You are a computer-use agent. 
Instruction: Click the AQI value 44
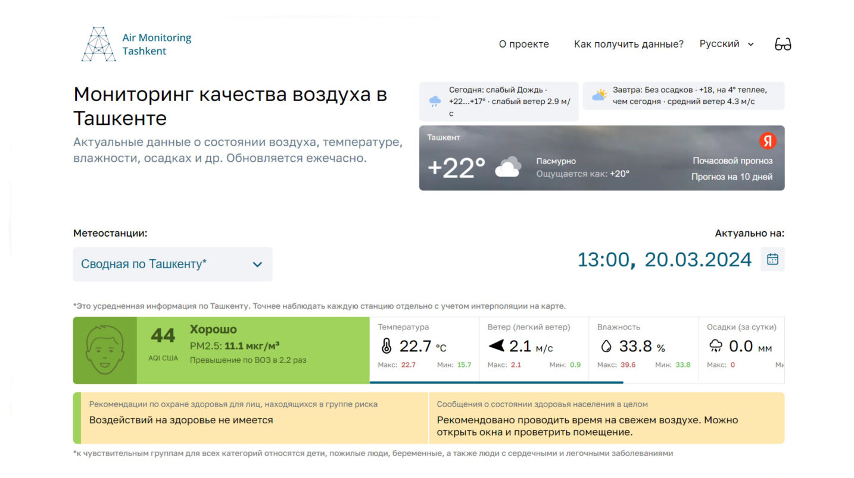pyautogui.click(x=163, y=336)
